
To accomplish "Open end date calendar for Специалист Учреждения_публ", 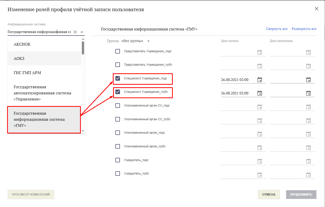I will click(x=308, y=93).
